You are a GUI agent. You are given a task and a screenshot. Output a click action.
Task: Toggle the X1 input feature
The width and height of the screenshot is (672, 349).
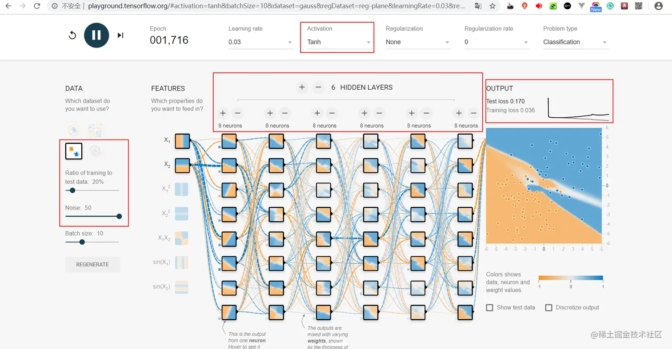click(182, 141)
